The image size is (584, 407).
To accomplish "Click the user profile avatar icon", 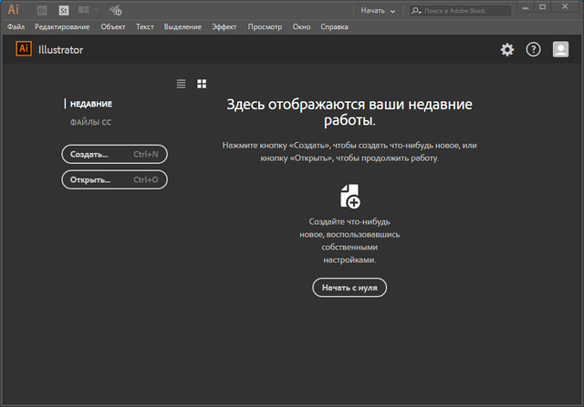I will tap(561, 50).
